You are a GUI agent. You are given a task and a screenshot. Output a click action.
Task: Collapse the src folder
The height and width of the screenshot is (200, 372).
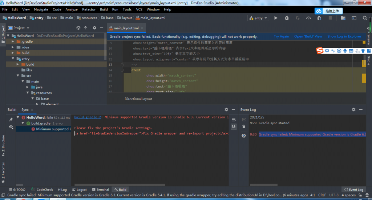coord(18,75)
